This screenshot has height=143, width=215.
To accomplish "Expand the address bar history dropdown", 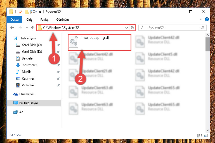I will pos(127,28).
